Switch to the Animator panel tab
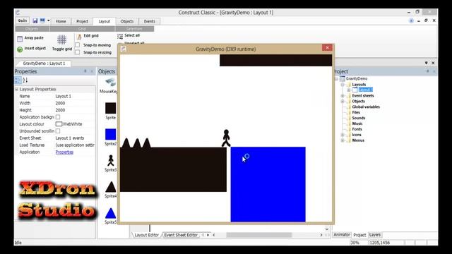This screenshot has height=254, width=452. click(342, 235)
